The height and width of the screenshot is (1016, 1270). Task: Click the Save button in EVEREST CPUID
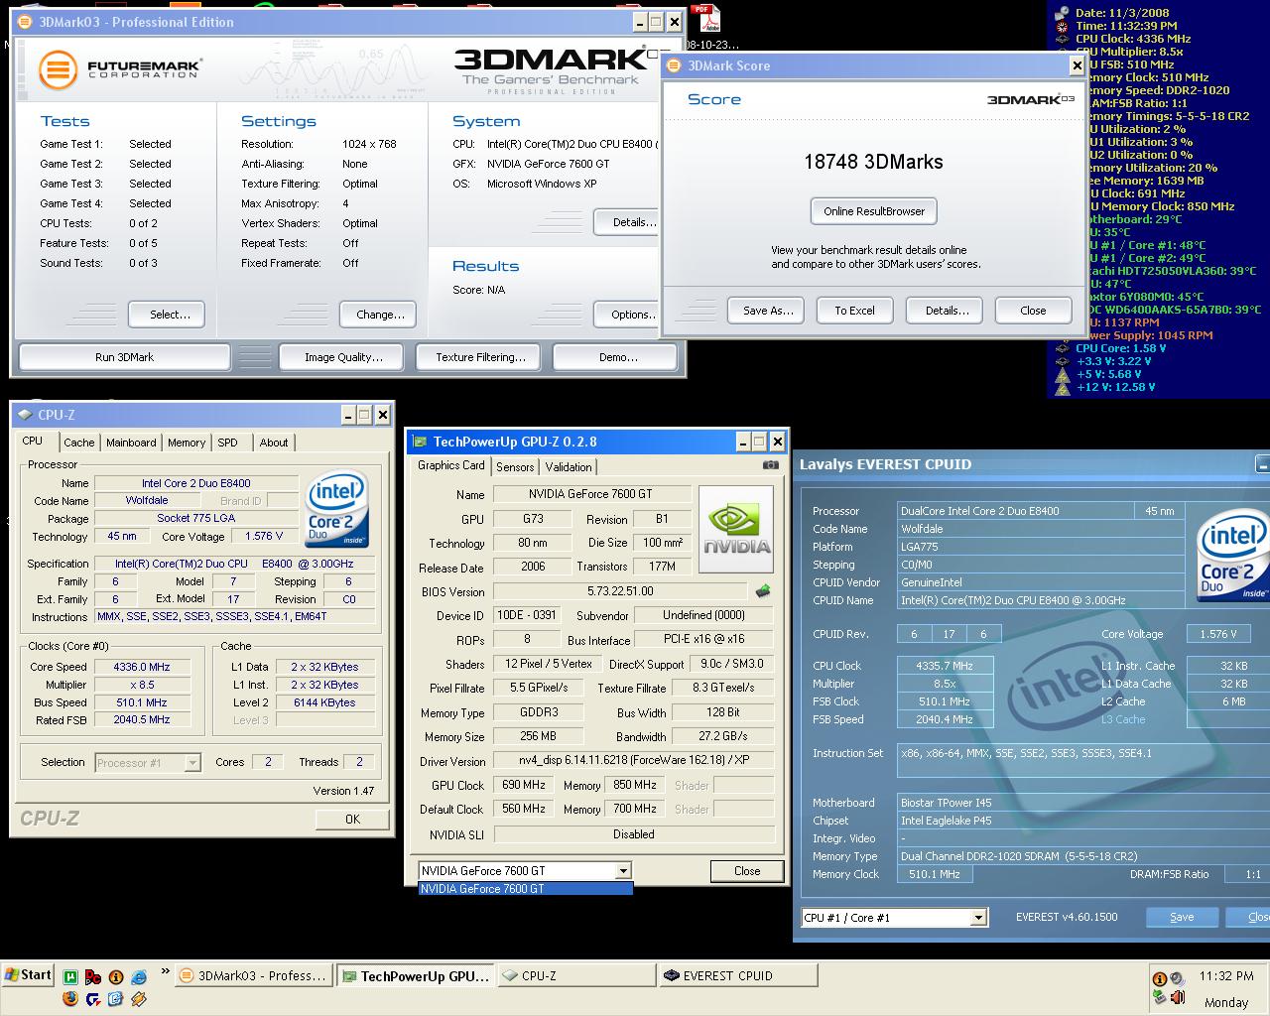[x=1182, y=917]
